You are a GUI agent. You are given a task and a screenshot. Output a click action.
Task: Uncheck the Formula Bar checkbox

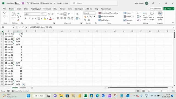[42, 3]
